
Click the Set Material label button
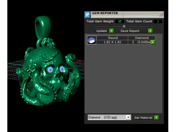(x=143, y=118)
